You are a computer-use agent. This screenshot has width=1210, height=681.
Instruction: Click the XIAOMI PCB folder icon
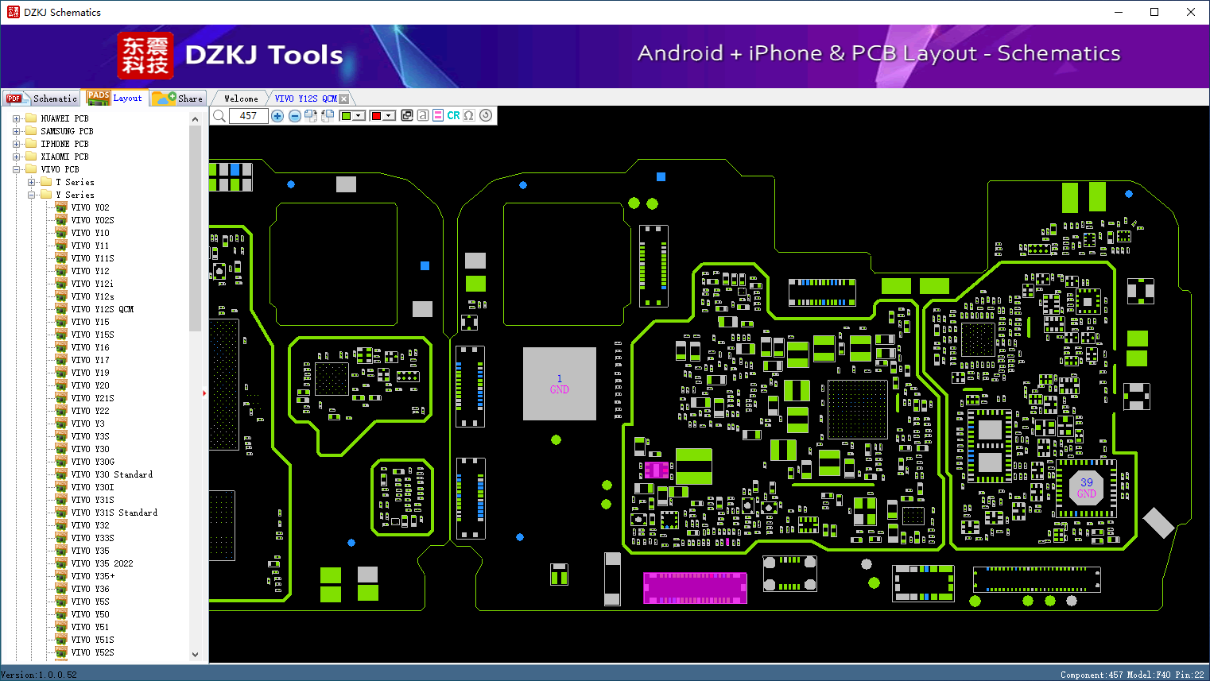click(31, 157)
